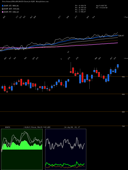
Task: Select the DOW PT: 836.52 label
Action: [x=11, y=12]
